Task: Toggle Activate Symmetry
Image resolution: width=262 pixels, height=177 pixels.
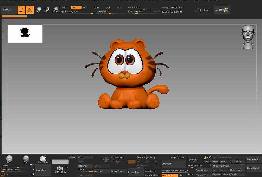Action: click(146, 157)
